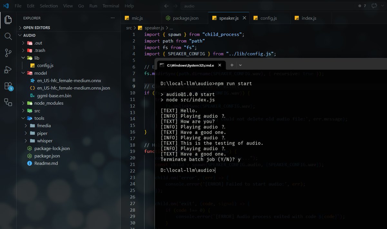Open Readme.md in the file tree
The height and width of the screenshot is (229, 387).
[46, 163]
